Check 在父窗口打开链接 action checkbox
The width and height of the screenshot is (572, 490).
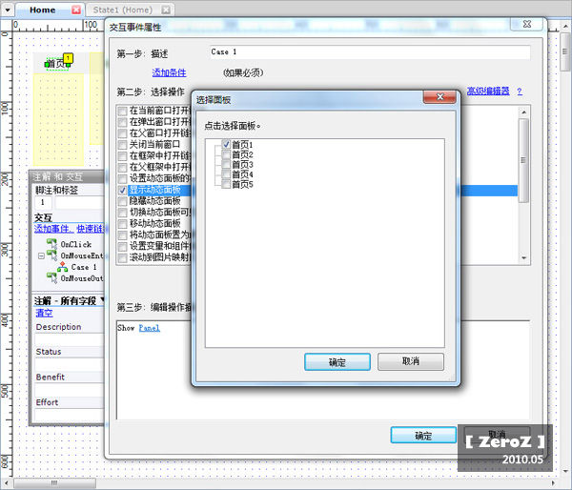[123, 133]
